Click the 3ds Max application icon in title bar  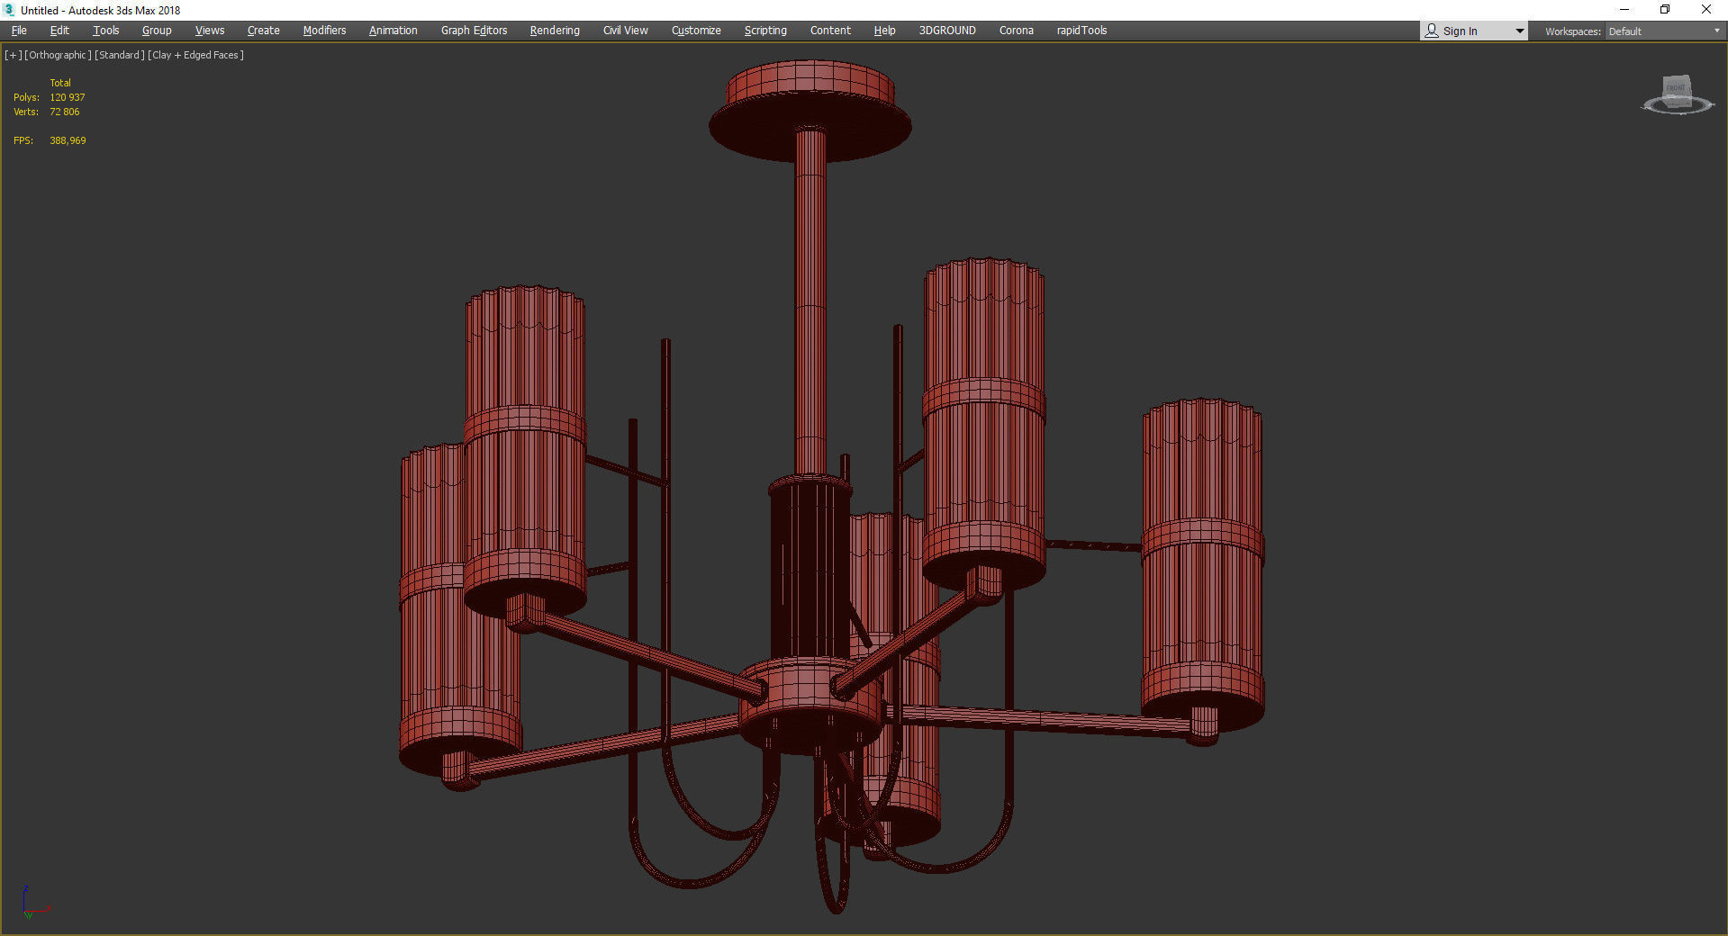[10, 10]
